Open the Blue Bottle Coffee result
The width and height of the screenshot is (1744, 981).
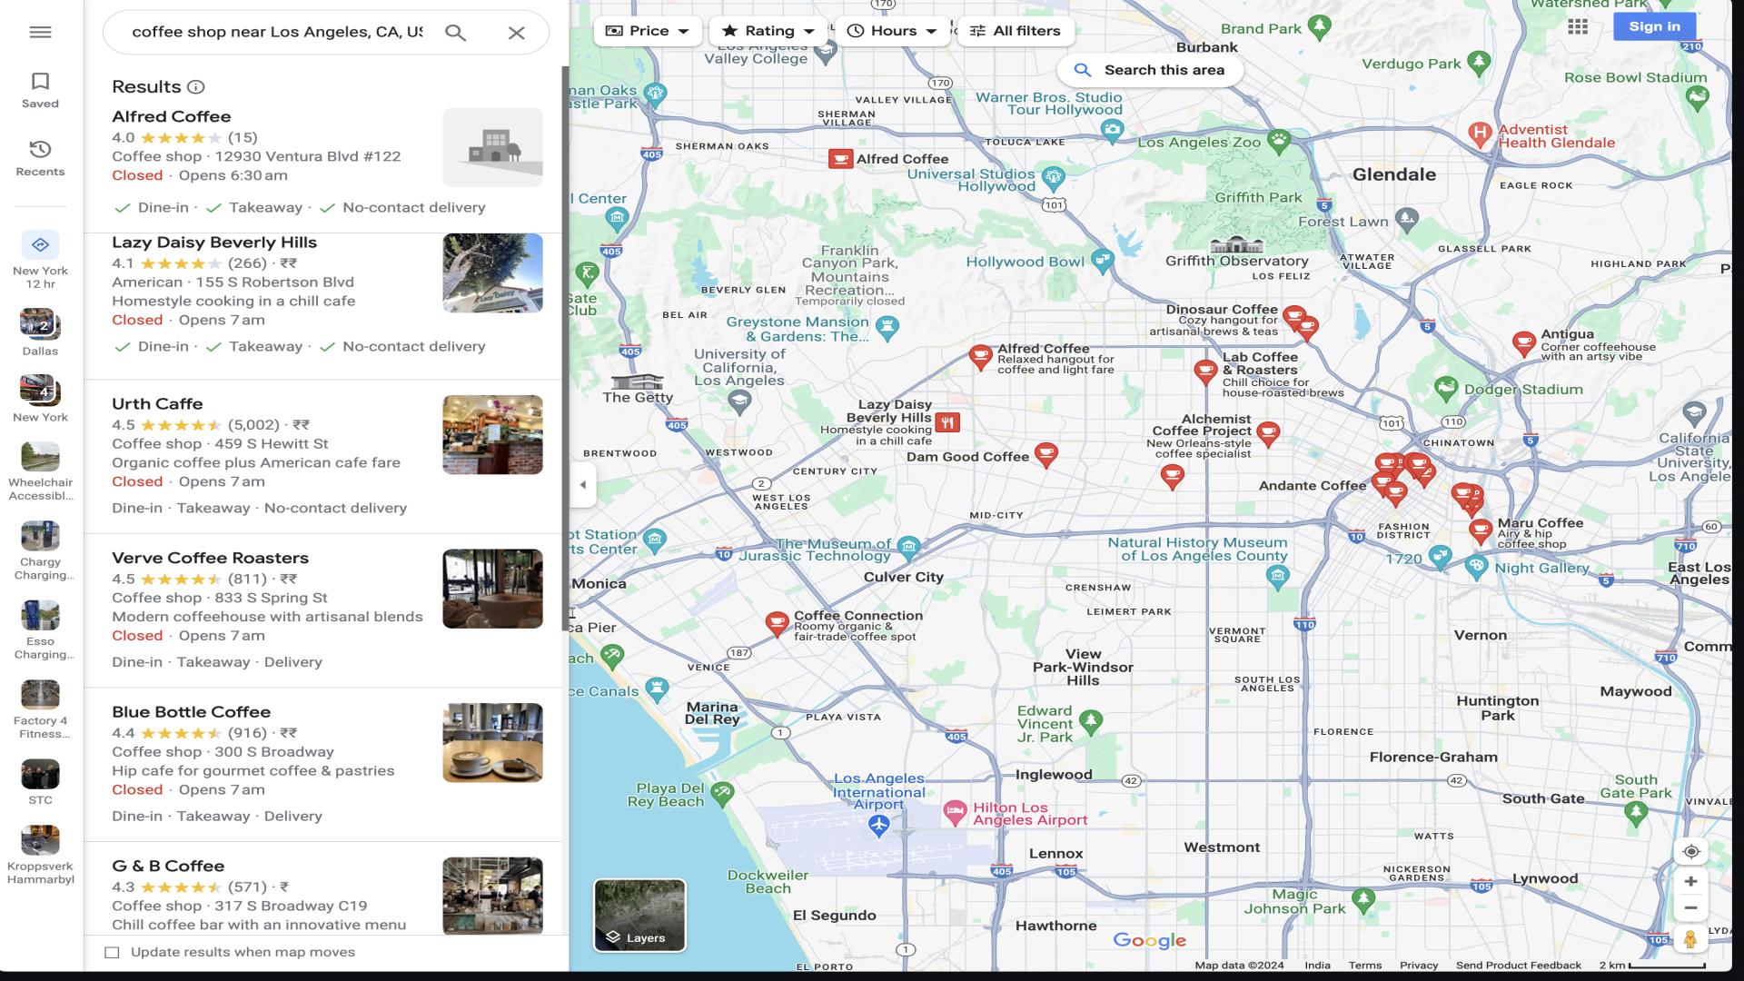[x=322, y=764]
